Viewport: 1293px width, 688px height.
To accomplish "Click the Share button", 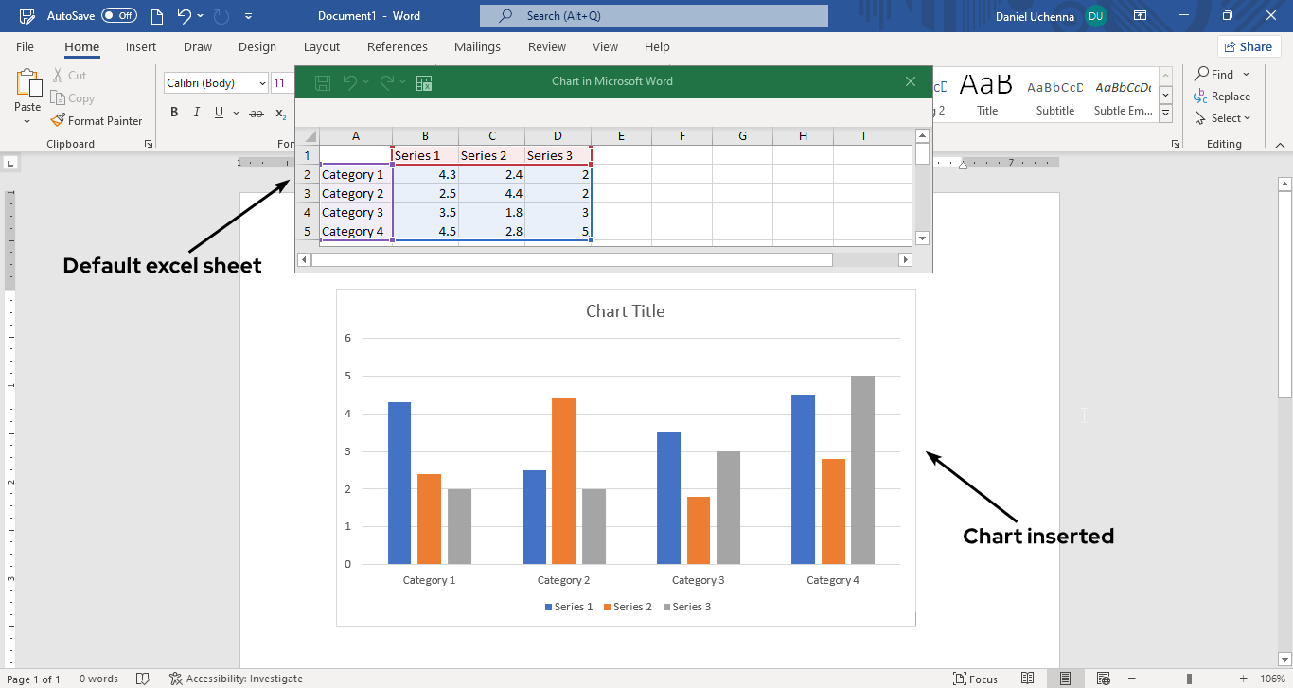I will pyautogui.click(x=1248, y=46).
